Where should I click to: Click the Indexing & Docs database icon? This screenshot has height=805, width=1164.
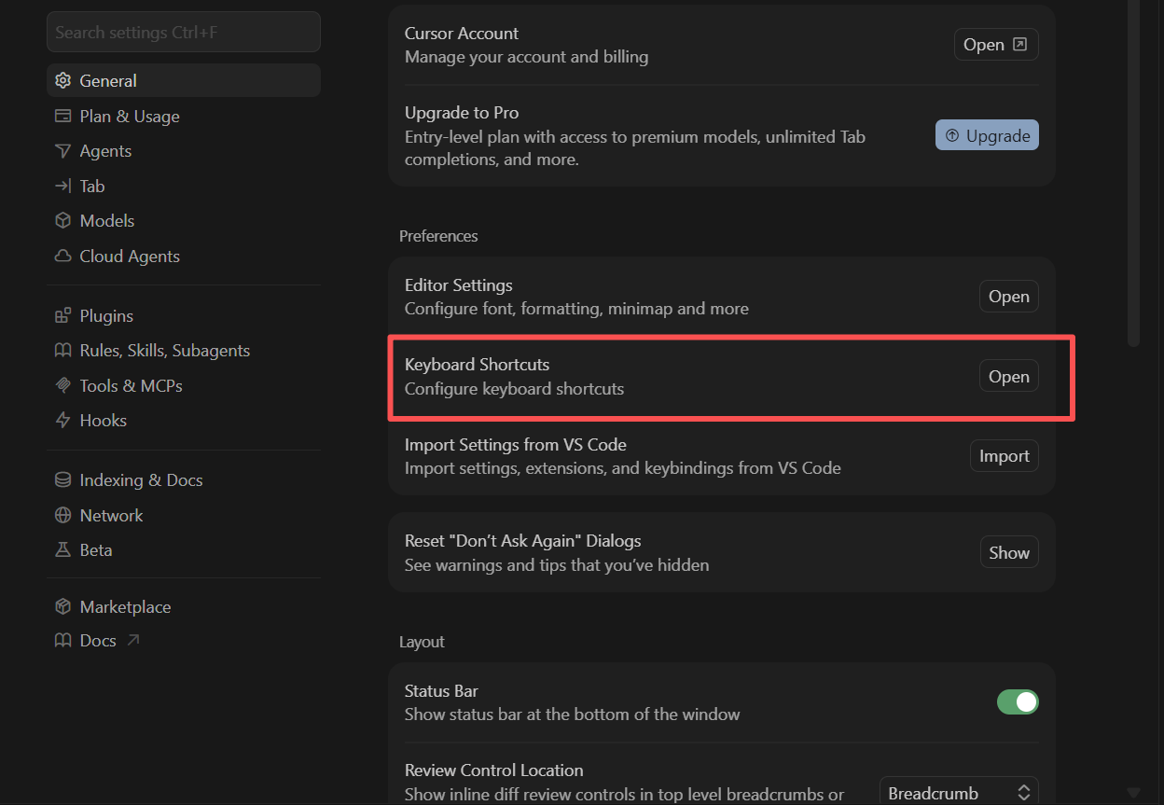(62, 480)
